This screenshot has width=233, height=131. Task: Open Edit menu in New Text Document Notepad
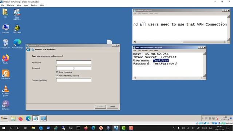tap(139, 51)
